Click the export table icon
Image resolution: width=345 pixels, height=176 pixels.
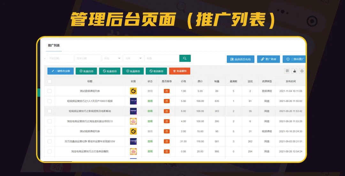click(x=295, y=71)
